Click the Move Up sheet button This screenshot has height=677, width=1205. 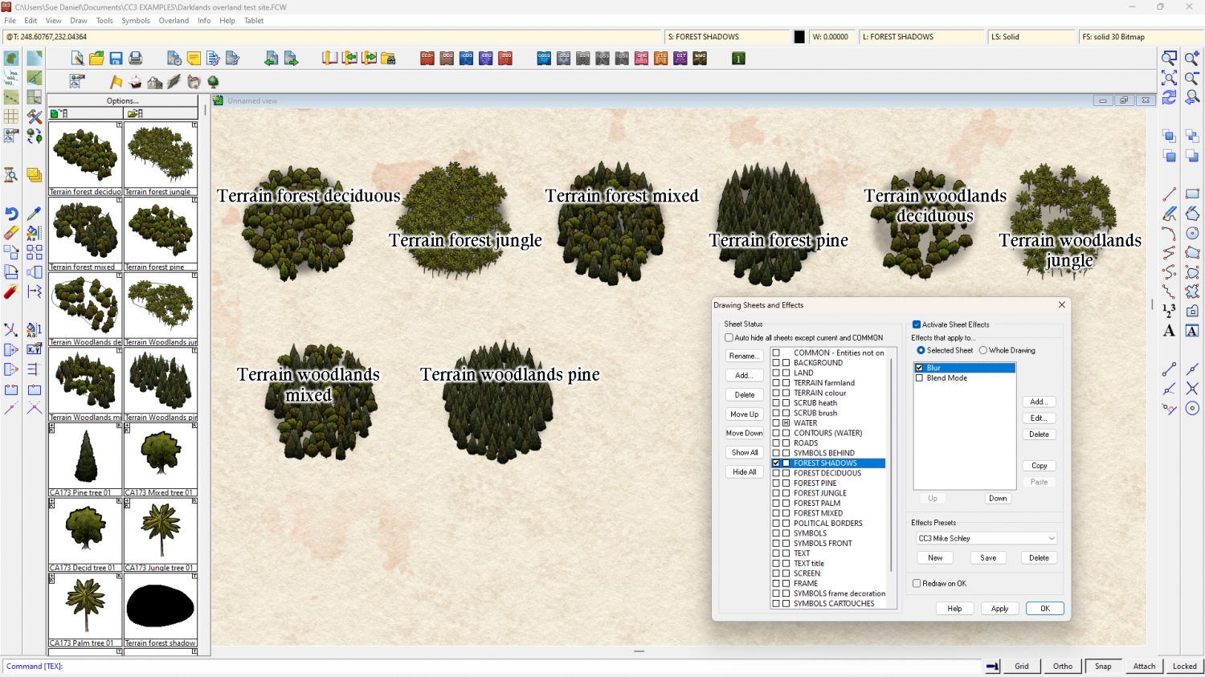[744, 414]
